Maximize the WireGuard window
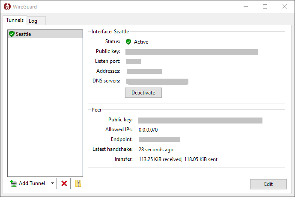 tap(265, 6)
